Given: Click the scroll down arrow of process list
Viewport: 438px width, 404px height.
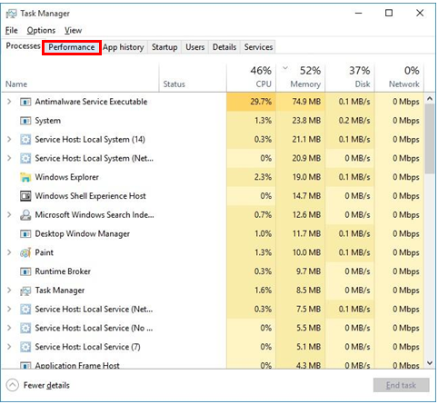Looking at the screenshot, I should tap(430, 363).
